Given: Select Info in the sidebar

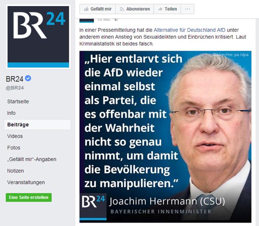Looking at the screenshot, I should [11, 113].
